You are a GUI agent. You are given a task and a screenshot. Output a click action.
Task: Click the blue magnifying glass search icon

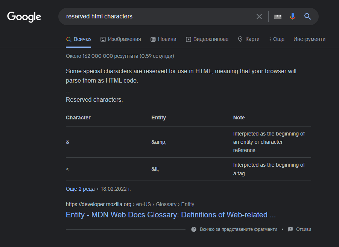[307, 16]
